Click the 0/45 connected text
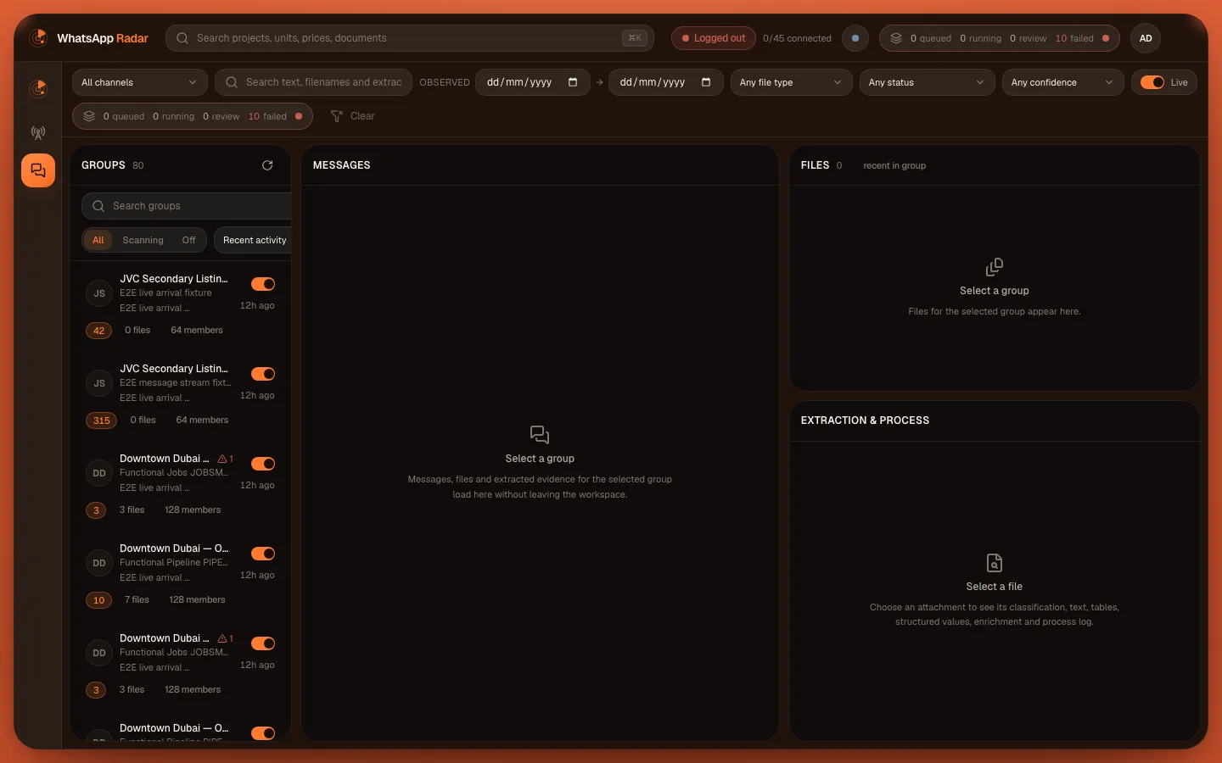1222x763 pixels. (797, 38)
